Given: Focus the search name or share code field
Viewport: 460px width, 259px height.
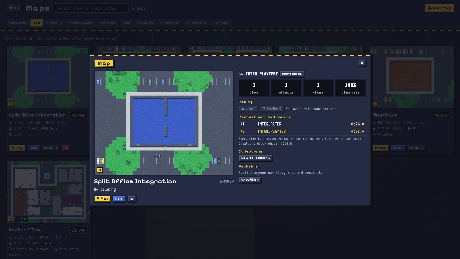Looking at the screenshot, I should click(x=91, y=8).
